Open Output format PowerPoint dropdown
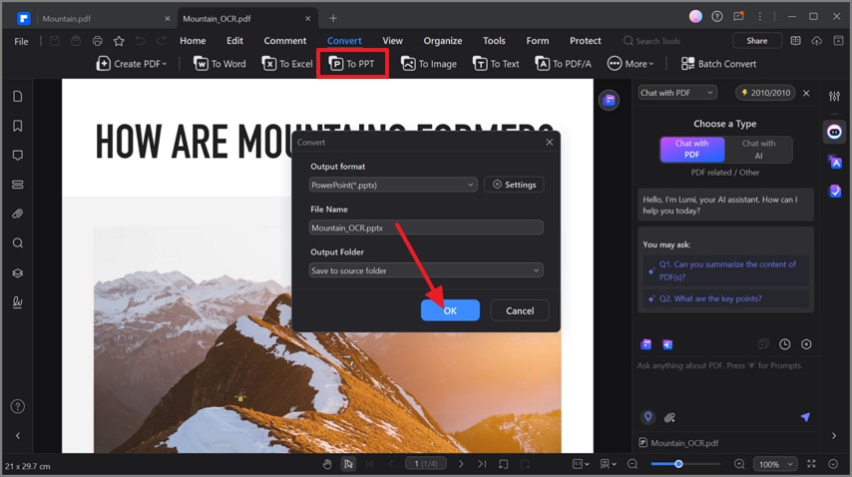The width and height of the screenshot is (852, 477). [393, 185]
